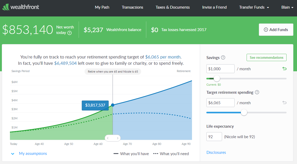Click gray undo arrow for retirement spending
297x164 pixels.
point(284,102)
